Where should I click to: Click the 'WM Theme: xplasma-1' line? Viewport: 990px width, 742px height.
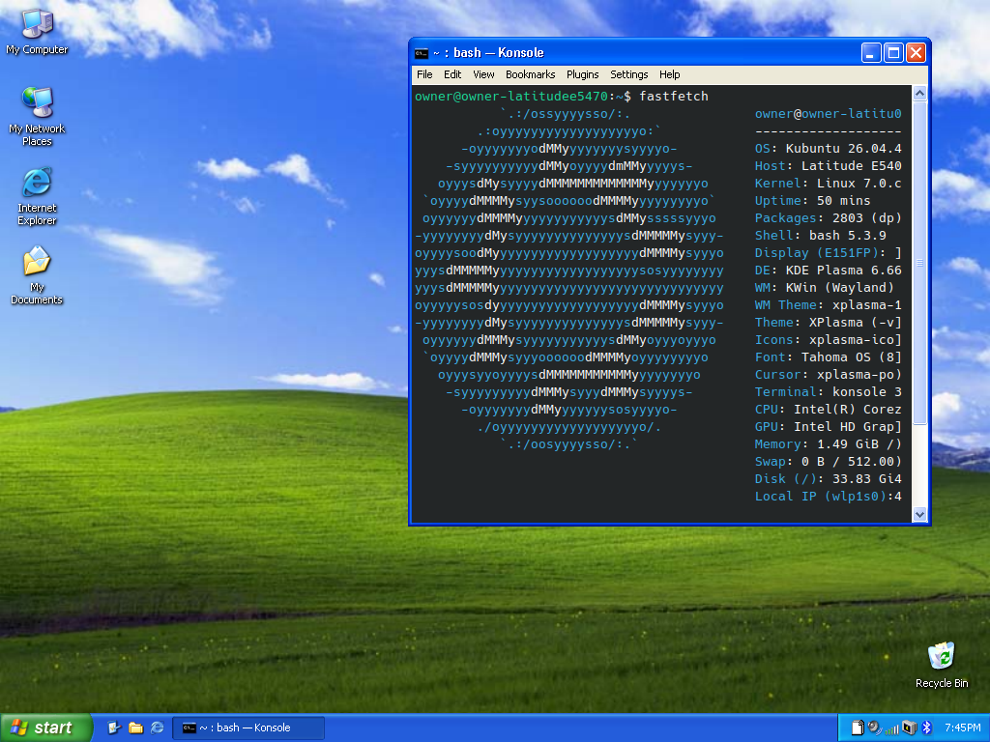[x=828, y=304]
